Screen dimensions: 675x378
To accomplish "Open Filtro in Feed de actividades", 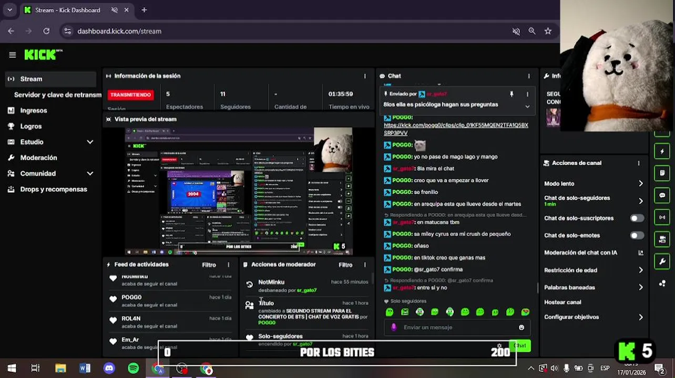I will [x=209, y=265].
